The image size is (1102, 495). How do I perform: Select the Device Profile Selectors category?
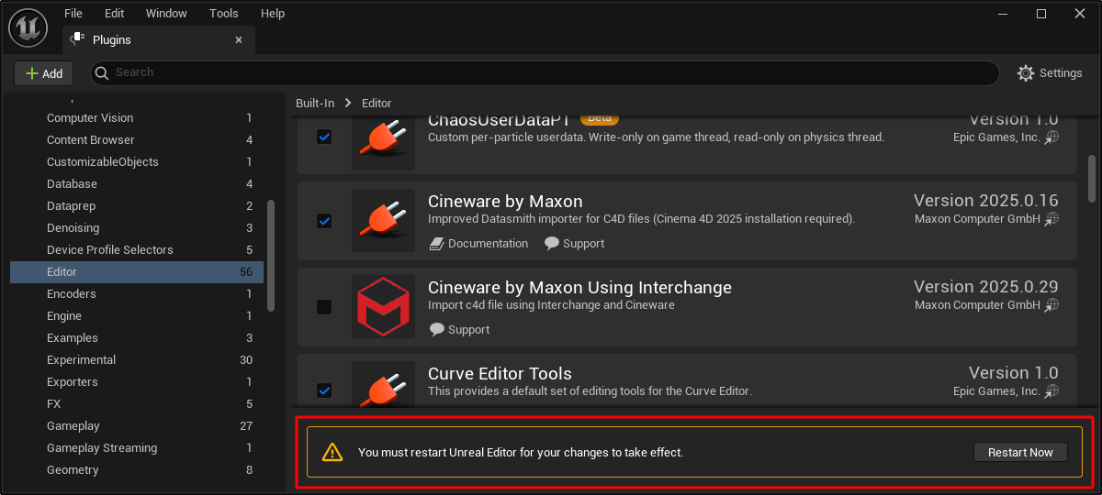pos(137,250)
